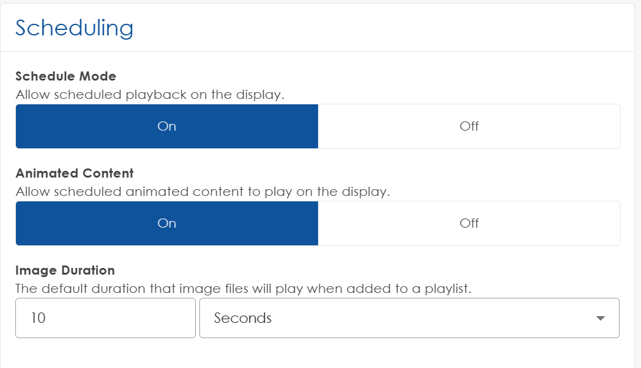Click the Seconds text in the combo box
Viewport: 641px width, 368px height.
(243, 319)
